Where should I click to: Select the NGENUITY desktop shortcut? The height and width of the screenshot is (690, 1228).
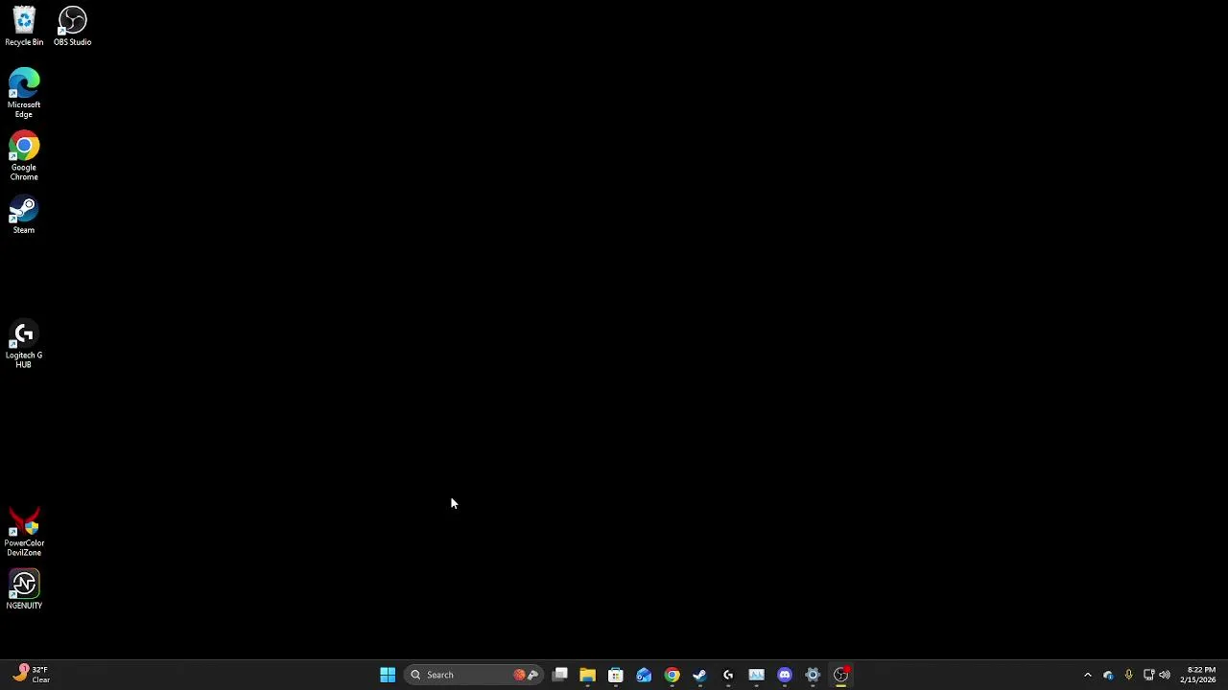(x=24, y=589)
